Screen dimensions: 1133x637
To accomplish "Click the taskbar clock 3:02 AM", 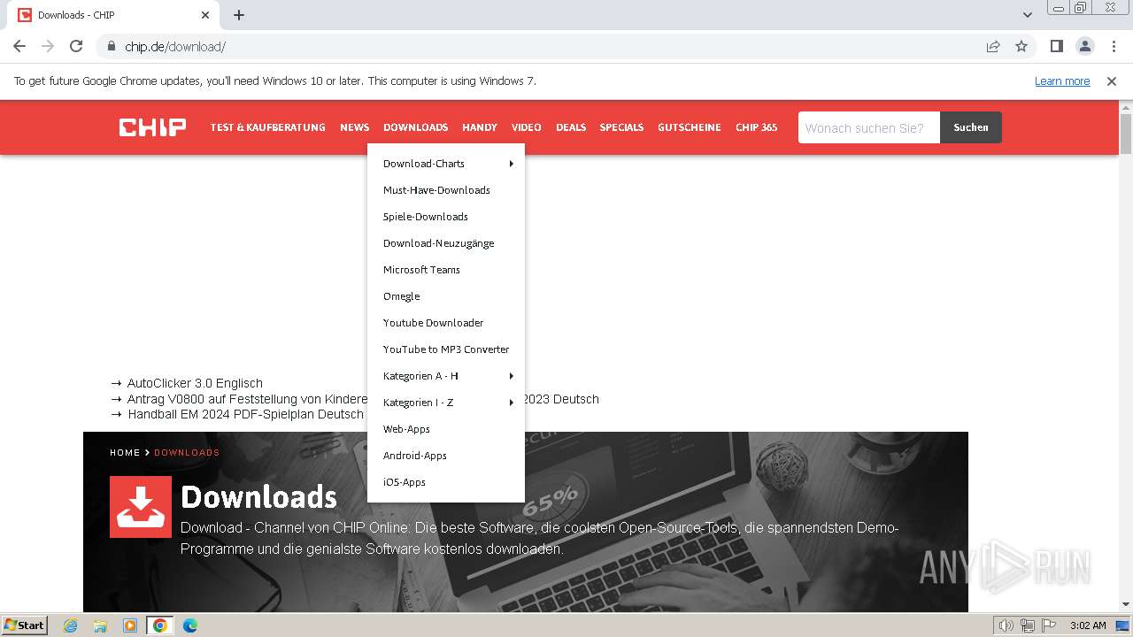I will coord(1088,625).
